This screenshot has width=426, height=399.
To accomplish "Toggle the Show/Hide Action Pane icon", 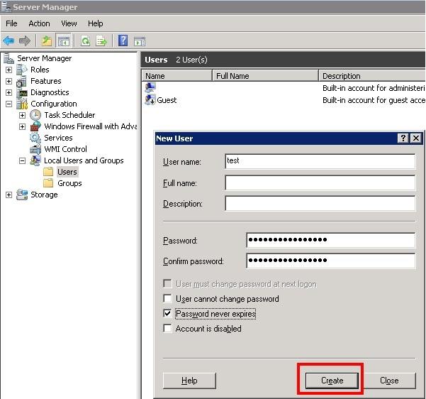I will [x=140, y=41].
